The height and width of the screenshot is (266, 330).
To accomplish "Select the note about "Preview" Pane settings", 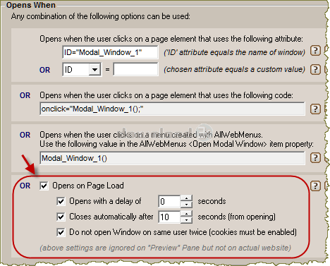I will [x=165, y=248].
